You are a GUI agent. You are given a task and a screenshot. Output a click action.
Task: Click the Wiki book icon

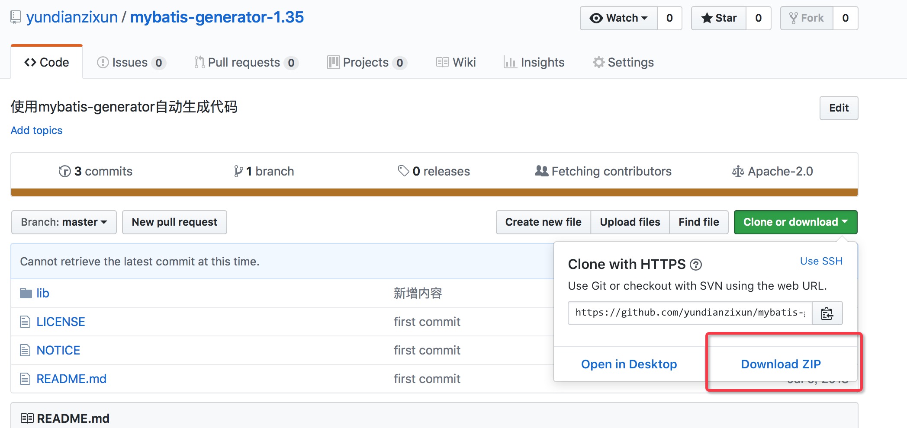tap(442, 63)
